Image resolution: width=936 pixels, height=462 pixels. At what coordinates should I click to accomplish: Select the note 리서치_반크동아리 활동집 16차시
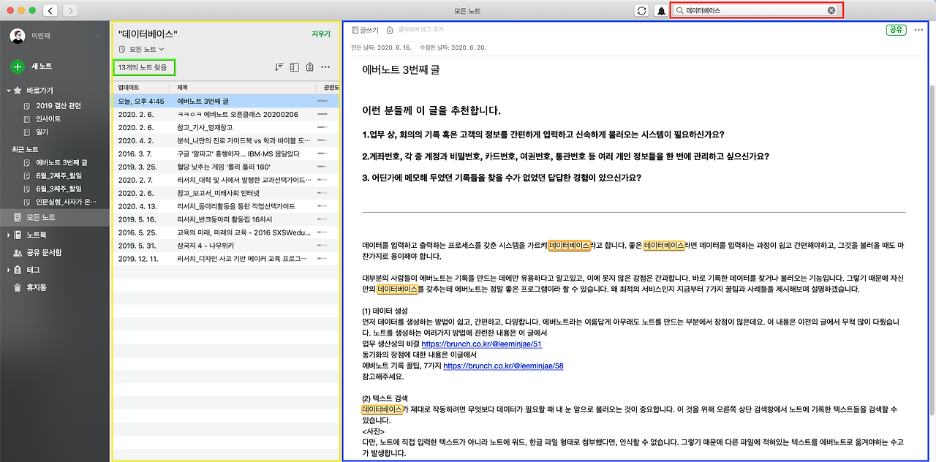(x=225, y=219)
